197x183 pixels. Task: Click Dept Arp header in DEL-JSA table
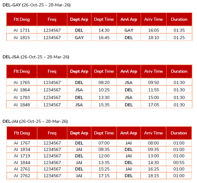(79, 71)
